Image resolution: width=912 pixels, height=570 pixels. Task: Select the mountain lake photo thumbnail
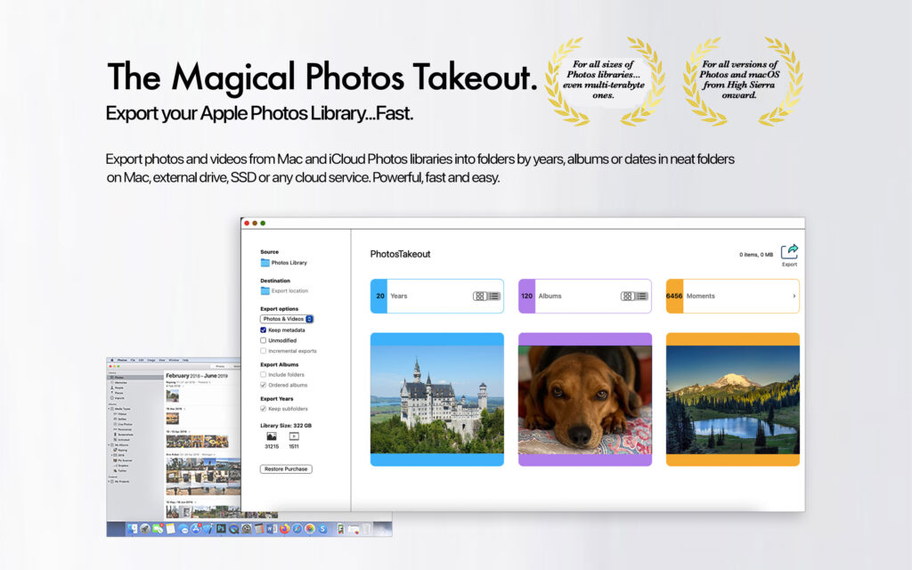coord(733,399)
